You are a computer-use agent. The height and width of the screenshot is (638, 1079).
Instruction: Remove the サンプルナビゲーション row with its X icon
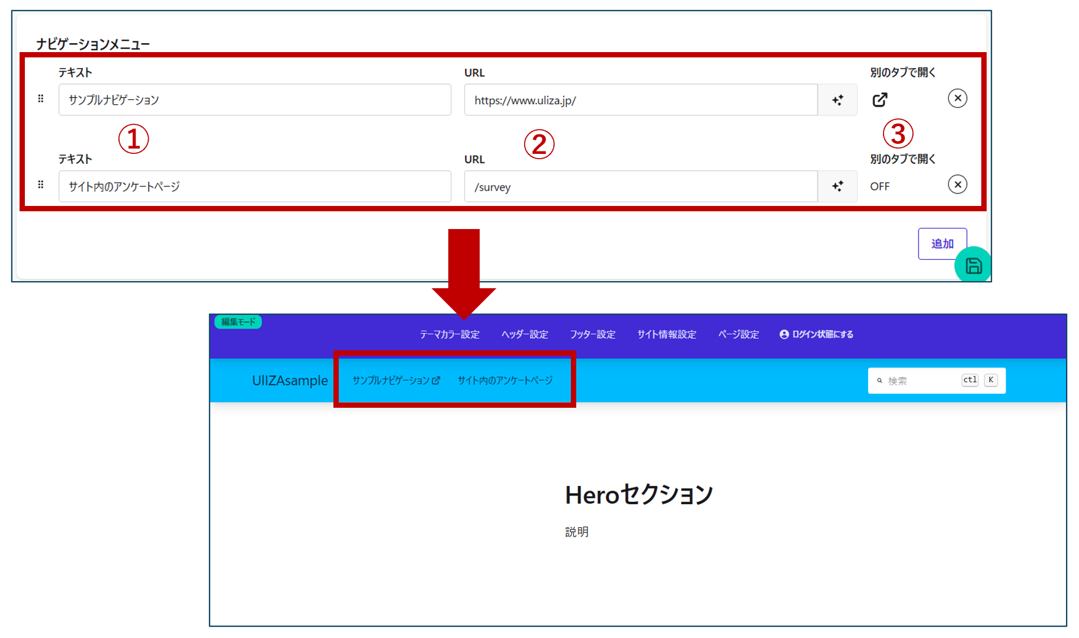(957, 98)
